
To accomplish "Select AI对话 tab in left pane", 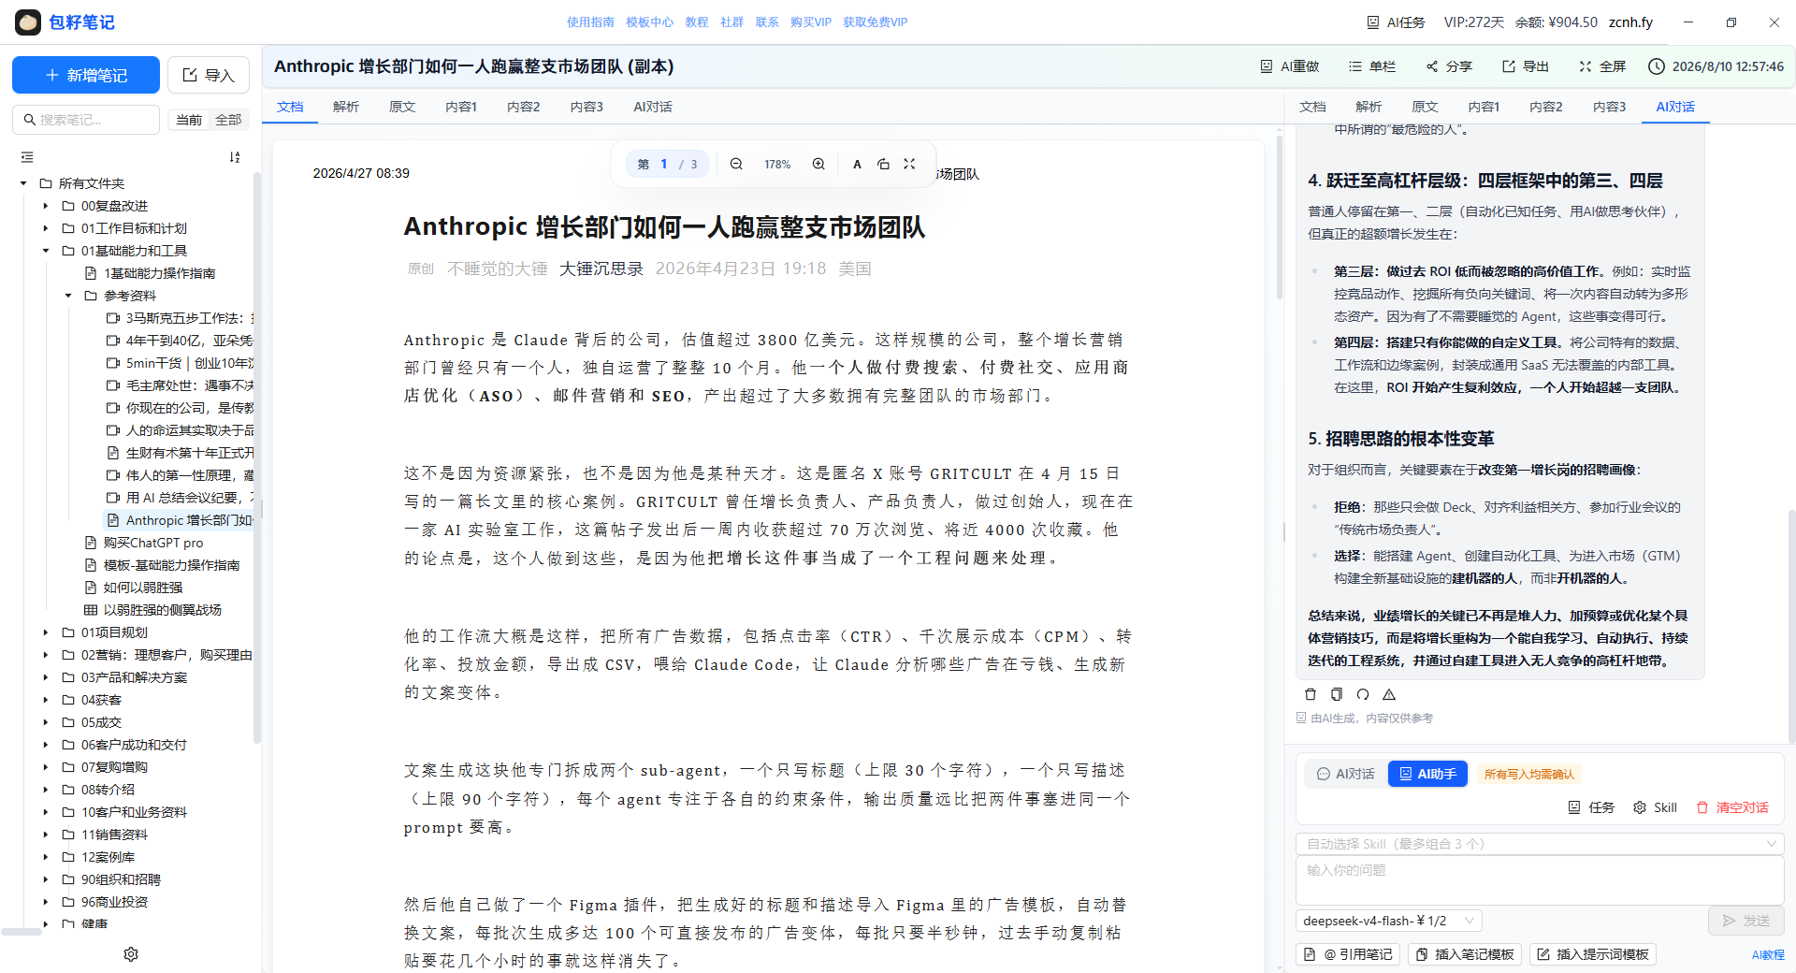I will (x=653, y=107).
